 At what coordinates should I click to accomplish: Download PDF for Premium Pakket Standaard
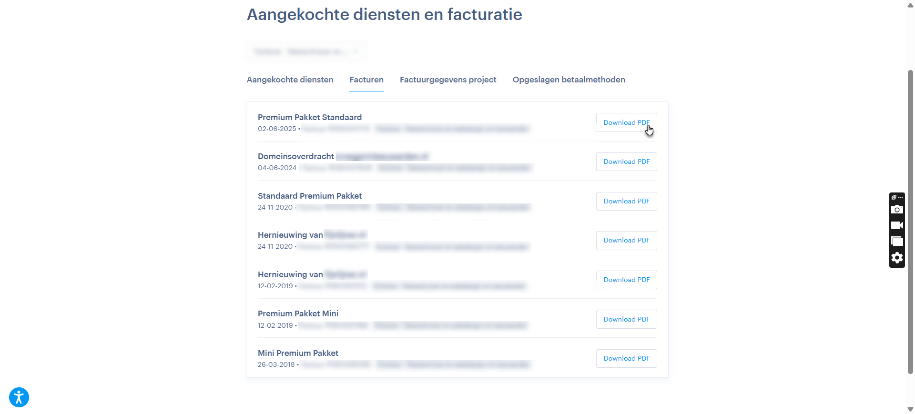626,122
